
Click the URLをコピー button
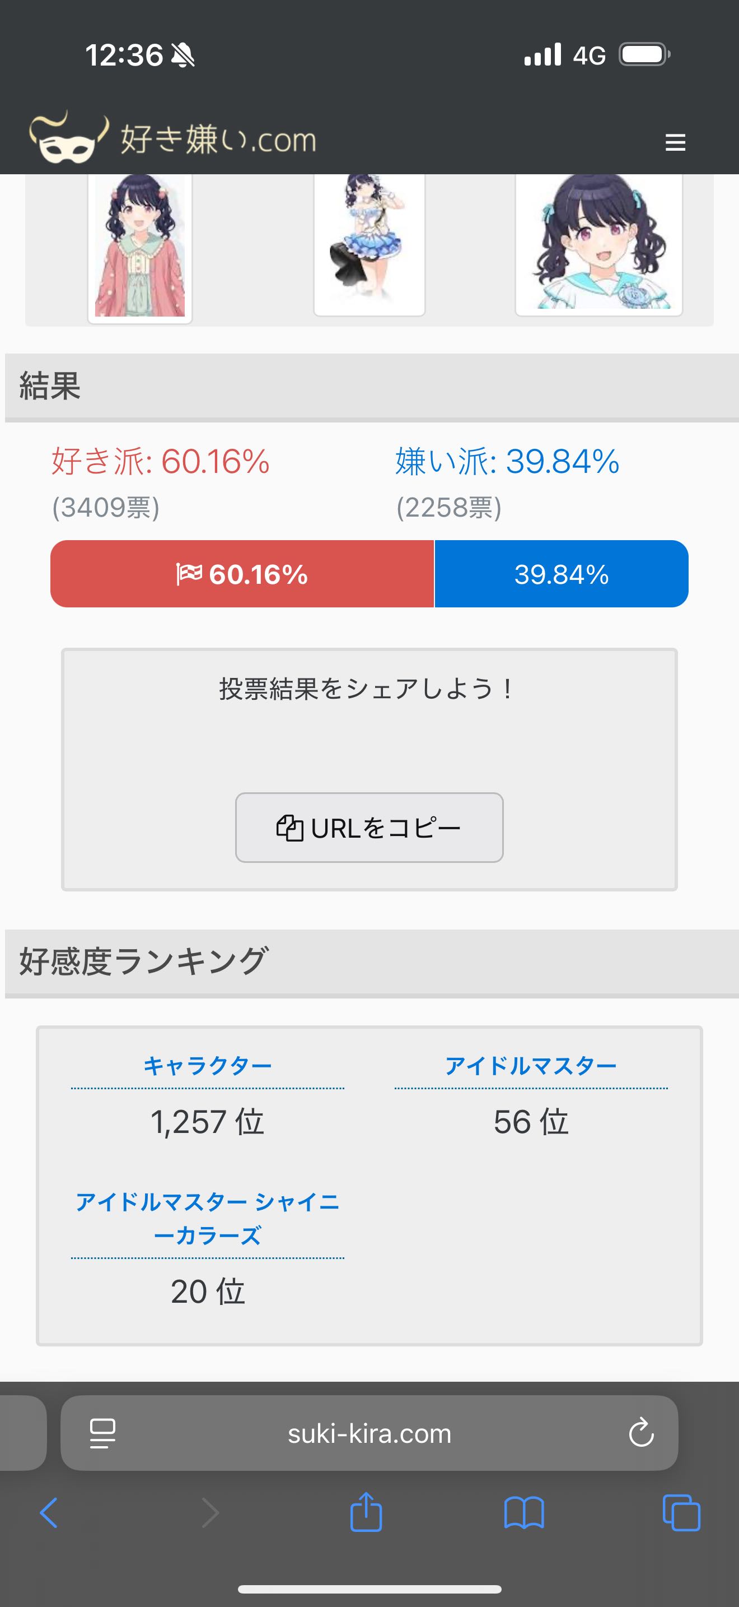[369, 828]
